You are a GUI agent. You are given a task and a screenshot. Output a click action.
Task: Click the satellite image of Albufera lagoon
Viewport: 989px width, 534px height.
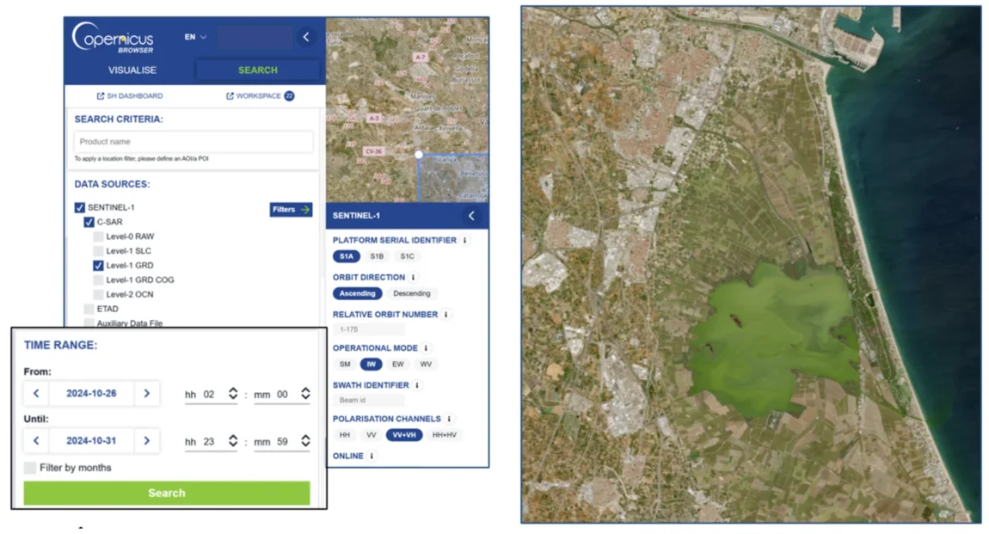click(x=751, y=264)
